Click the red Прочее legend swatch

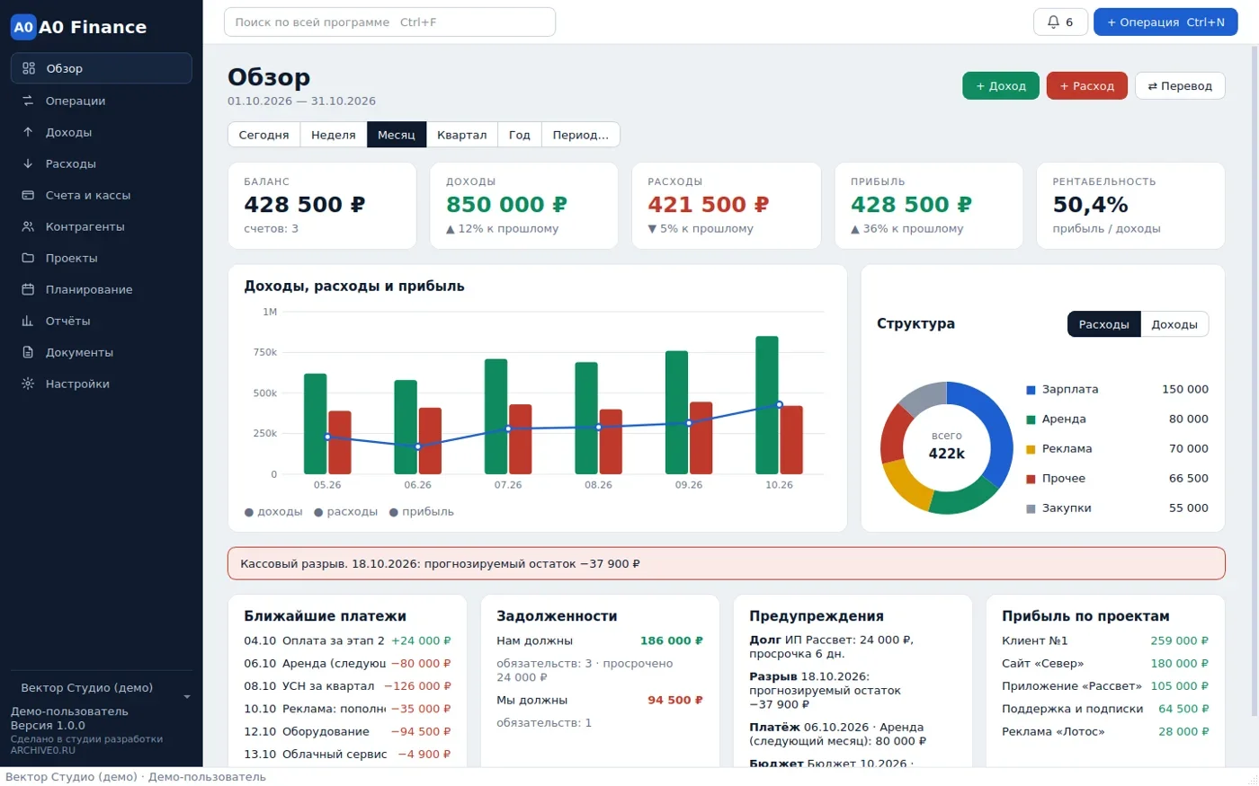tap(1031, 479)
